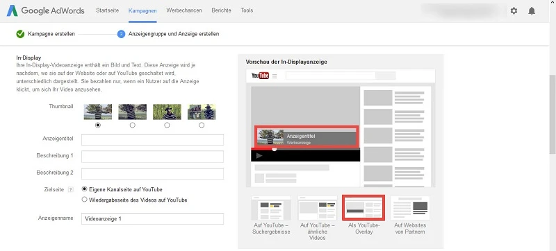Select the first thumbnail radio button
Image resolution: width=556 pixels, height=251 pixels.
pos(98,125)
